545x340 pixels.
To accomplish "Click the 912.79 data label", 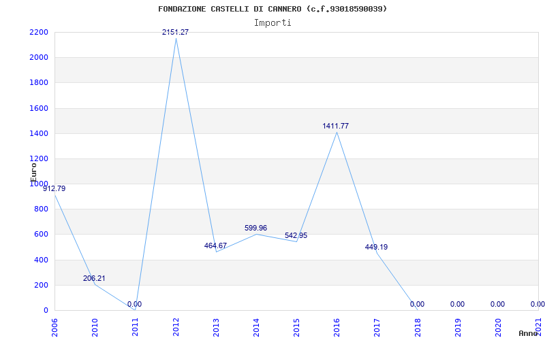I will tap(54, 189).
